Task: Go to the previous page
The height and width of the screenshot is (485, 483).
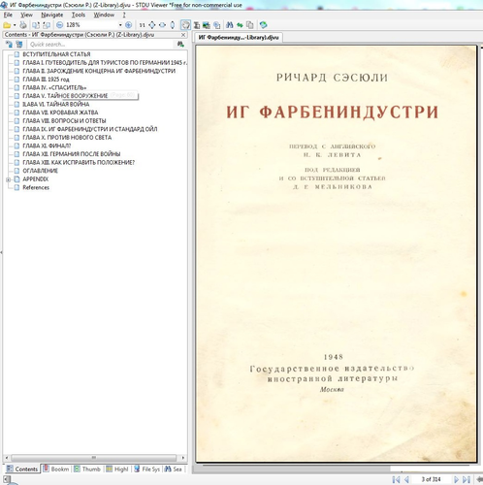Action: [407, 479]
